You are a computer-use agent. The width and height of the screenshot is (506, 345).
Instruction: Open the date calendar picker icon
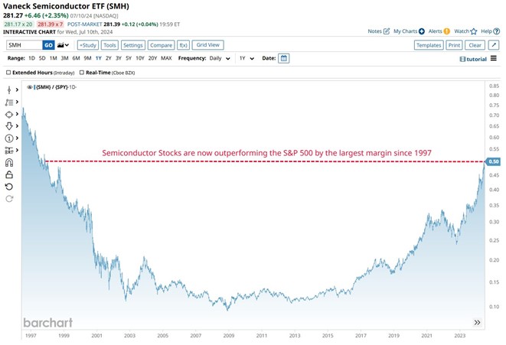tap(283, 58)
